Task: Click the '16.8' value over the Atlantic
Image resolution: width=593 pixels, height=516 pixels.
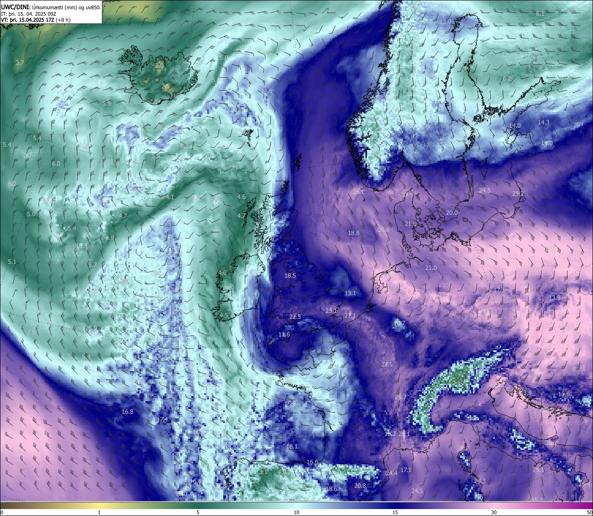Action: (127, 412)
